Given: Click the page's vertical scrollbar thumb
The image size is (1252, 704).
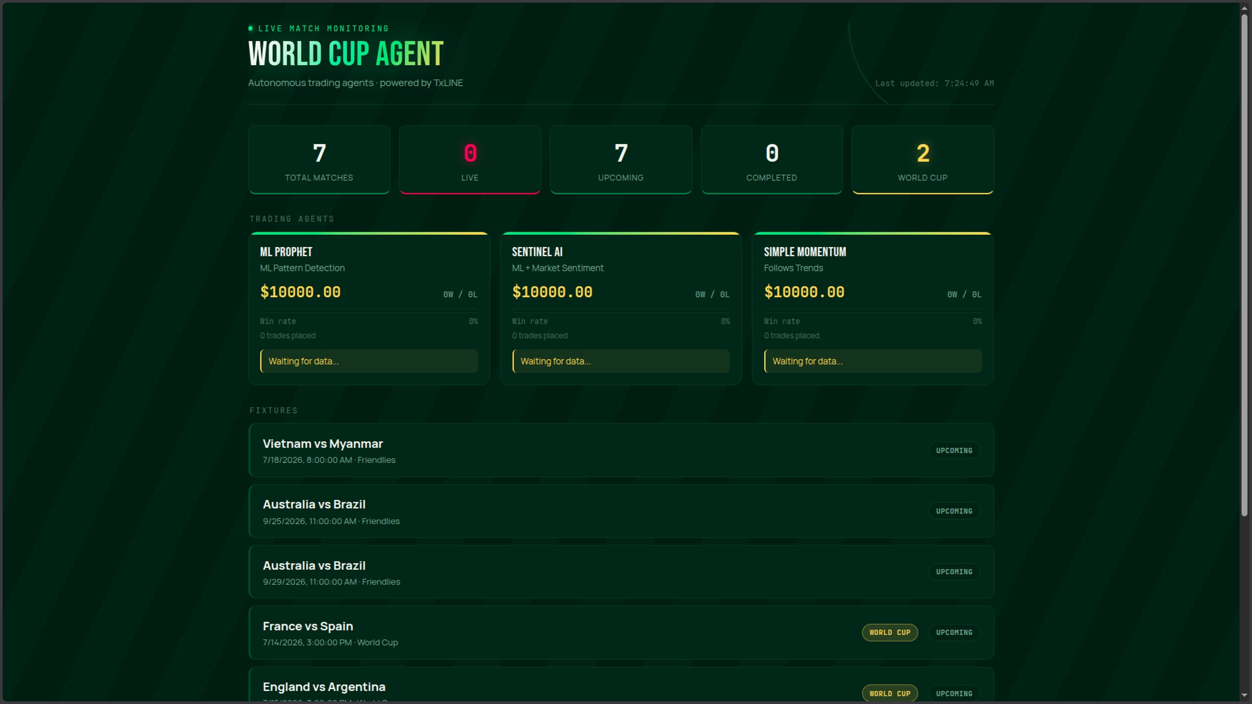Looking at the screenshot, I should click(x=1244, y=265).
